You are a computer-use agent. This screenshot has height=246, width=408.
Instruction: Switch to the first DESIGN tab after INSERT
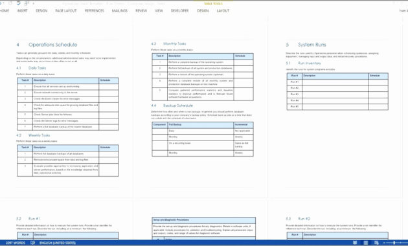(x=41, y=10)
